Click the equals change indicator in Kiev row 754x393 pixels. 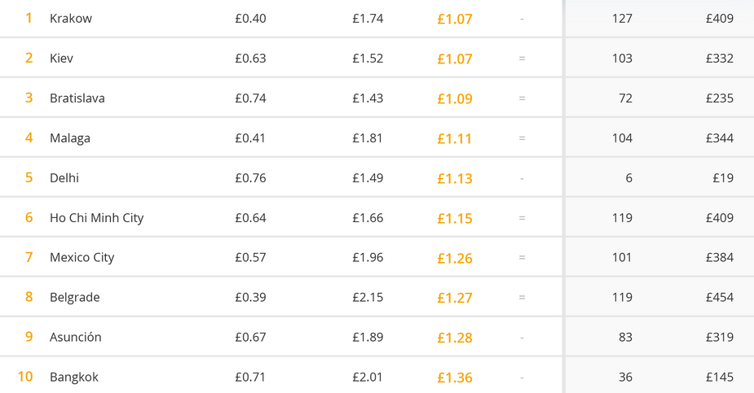(522, 59)
